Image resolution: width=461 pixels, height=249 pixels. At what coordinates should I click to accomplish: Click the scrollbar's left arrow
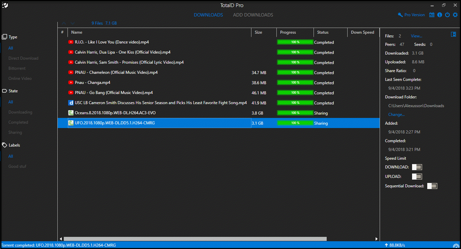[61, 239]
